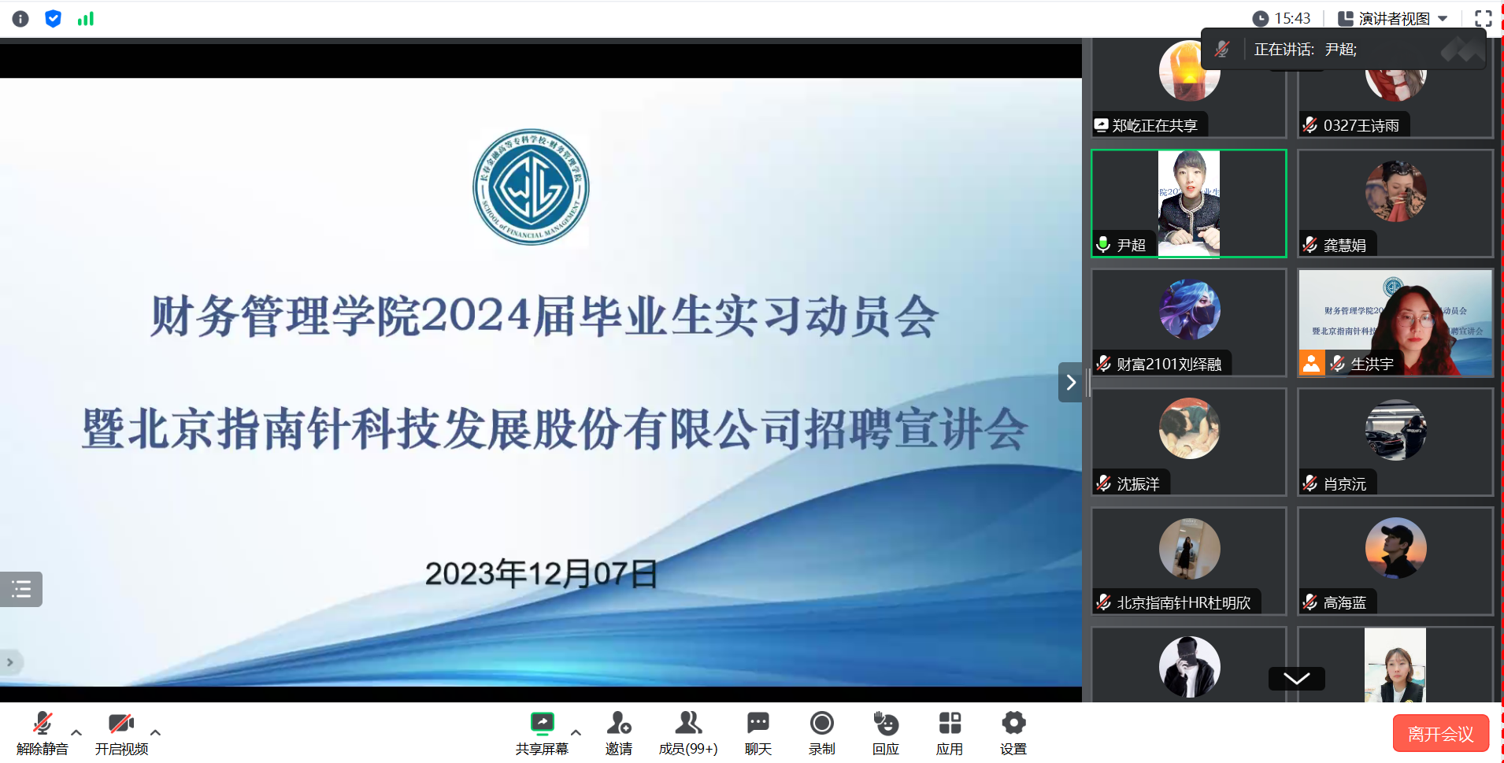
Task: Select 生洪宇's video tile
Action: (1395, 323)
